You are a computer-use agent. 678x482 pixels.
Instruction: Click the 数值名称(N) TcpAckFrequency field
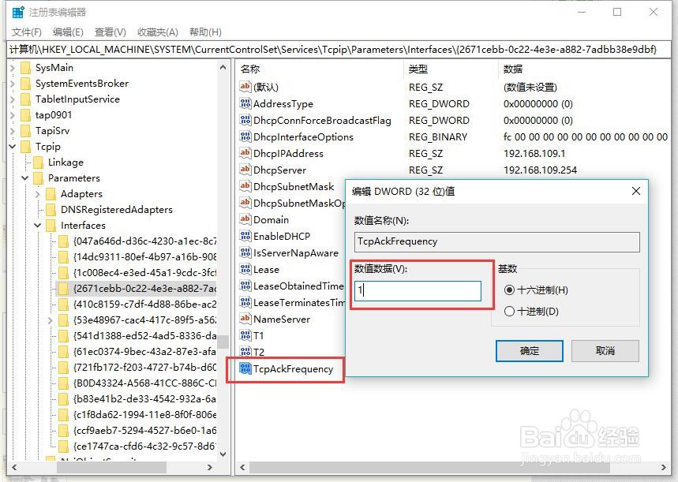pyautogui.click(x=496, y=241)
